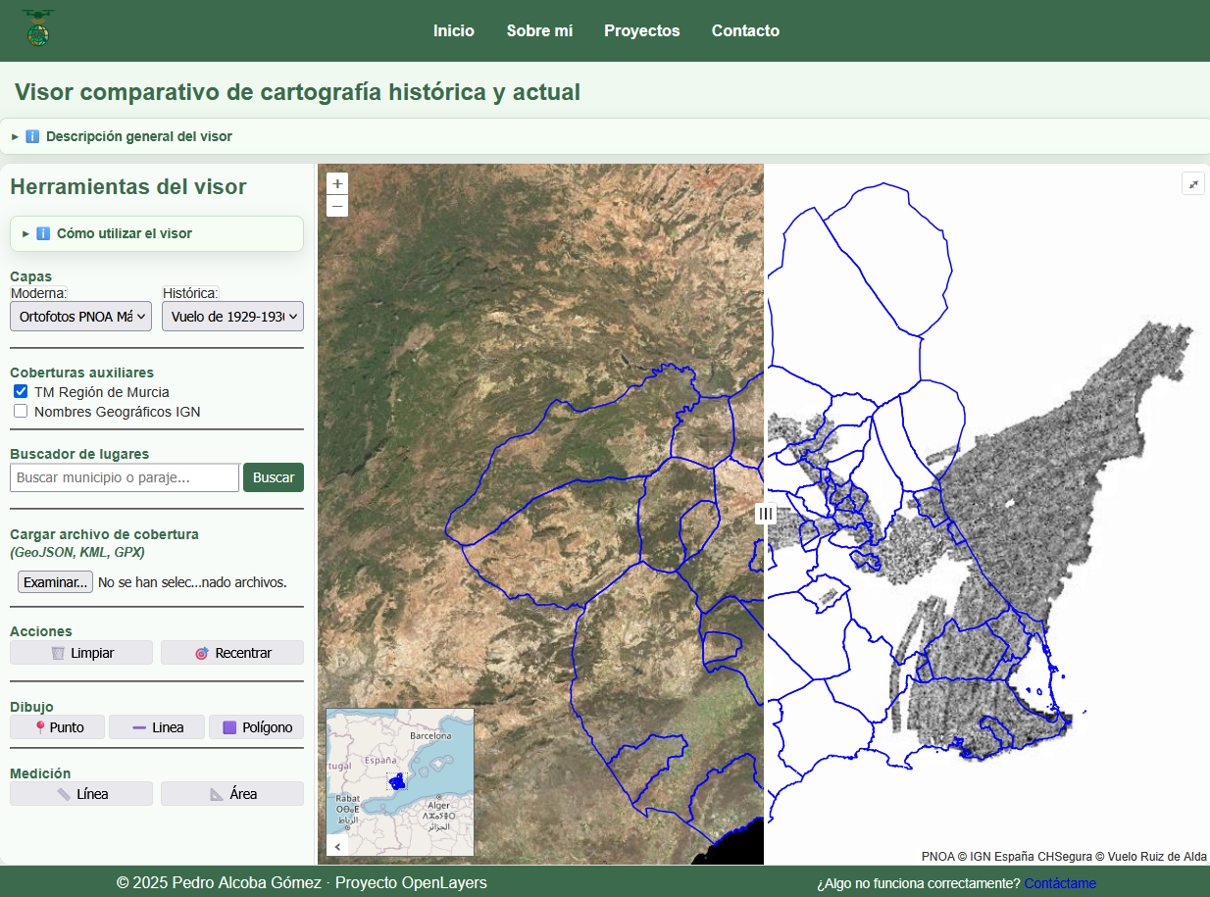Click Examinar to choose a file
This screenshot has height=897, width=1210.
[55, 582]
